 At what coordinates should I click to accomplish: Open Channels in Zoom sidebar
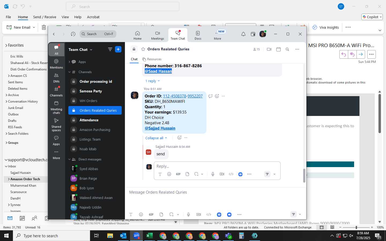[x=56, y=92]
